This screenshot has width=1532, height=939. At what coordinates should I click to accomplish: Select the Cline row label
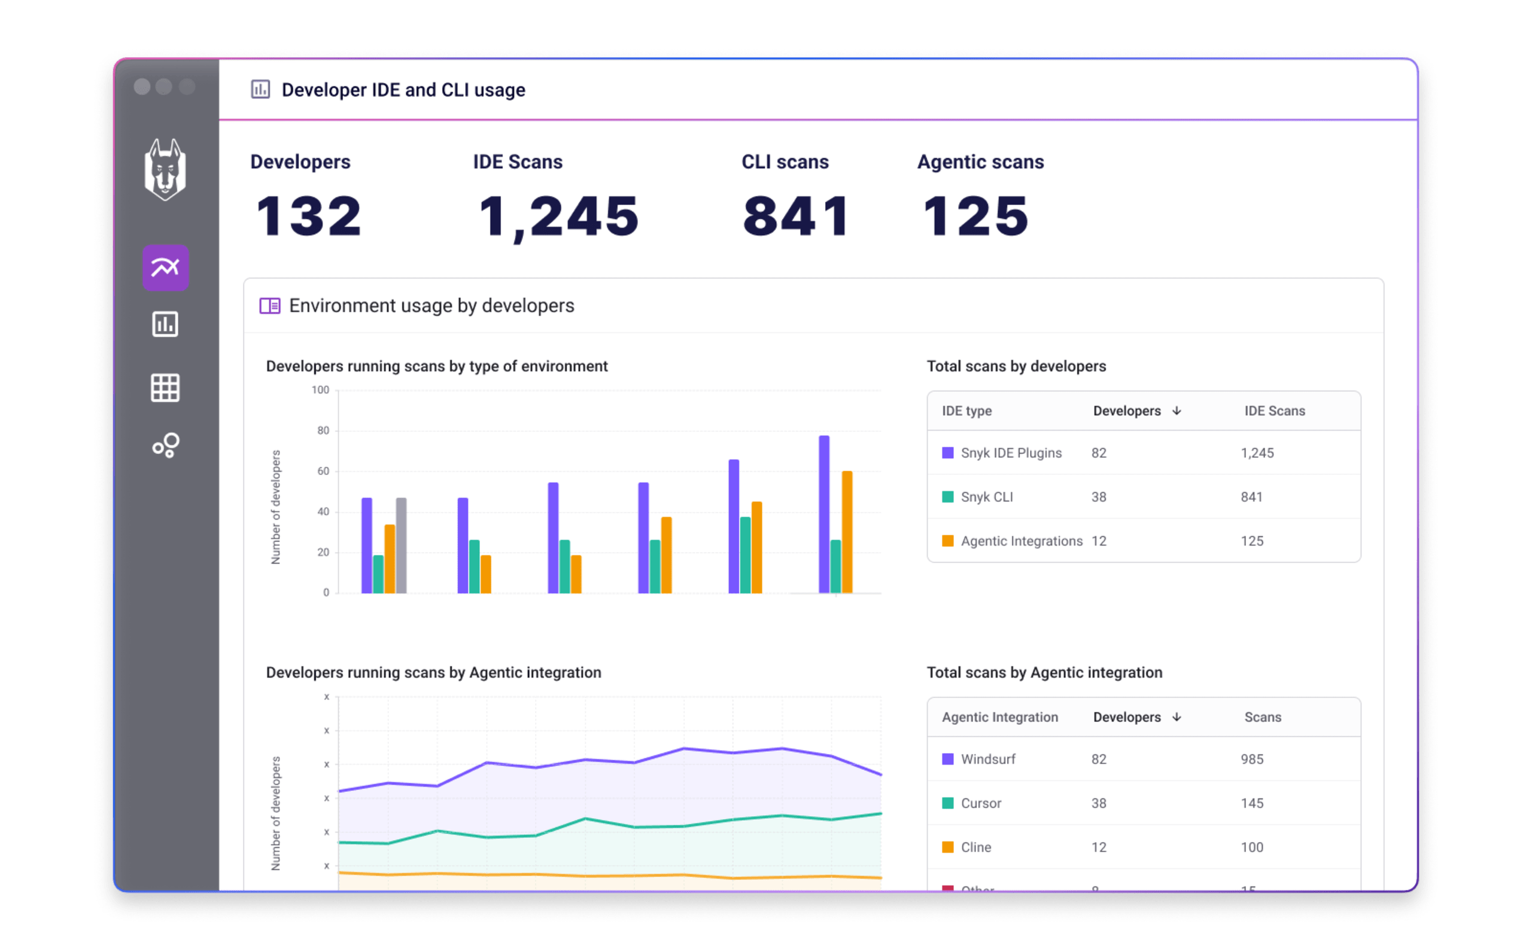coord(976,847)
